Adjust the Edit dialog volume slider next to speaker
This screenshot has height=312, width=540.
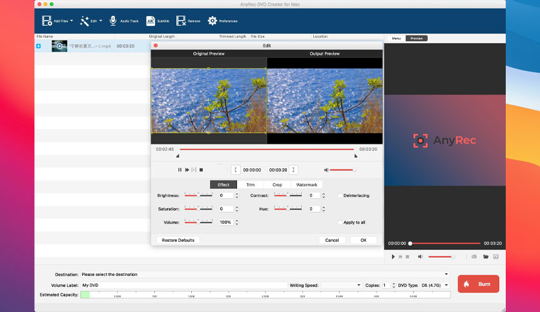(342, 170)
